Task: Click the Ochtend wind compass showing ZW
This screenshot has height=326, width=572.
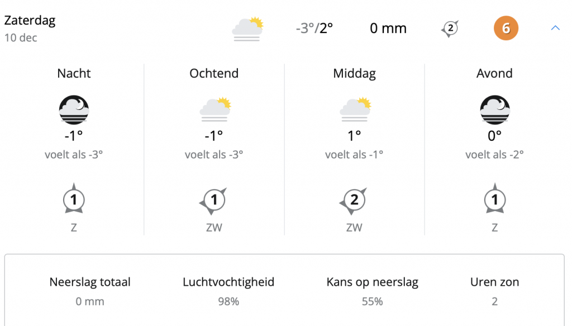Action: click(x=213, y=200)
